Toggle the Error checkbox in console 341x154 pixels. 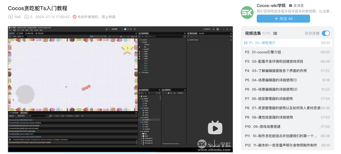pyautogui.click(x=75, y=116)
